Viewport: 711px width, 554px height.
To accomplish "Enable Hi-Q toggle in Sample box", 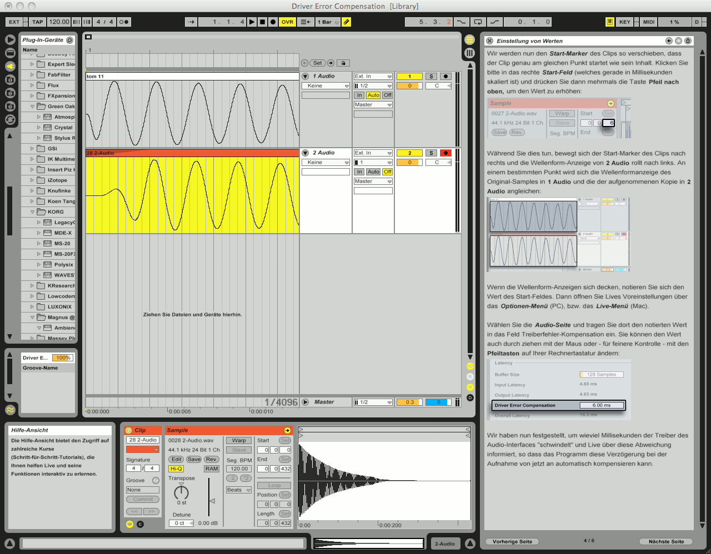I will [x=176, y=469].
